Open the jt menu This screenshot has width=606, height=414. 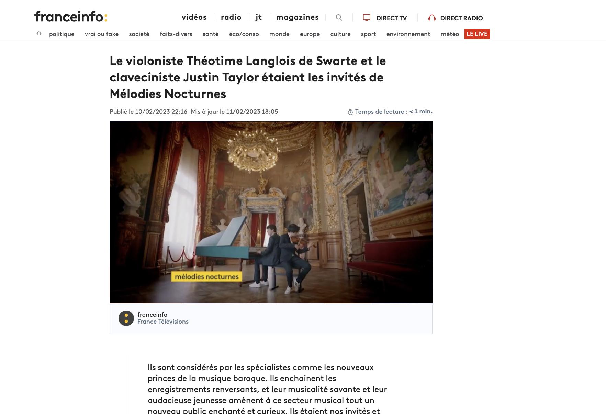(x=259, y=17)
